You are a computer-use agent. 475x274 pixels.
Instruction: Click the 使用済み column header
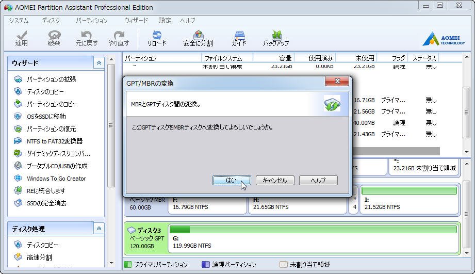click(315, 58)
